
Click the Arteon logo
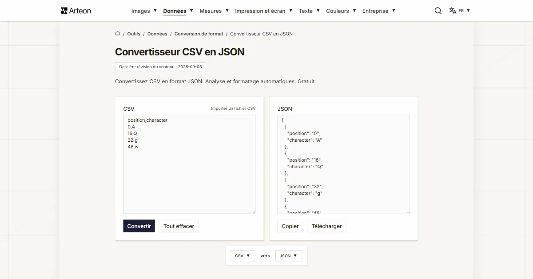pyautogui.click(x=76, y=11)
